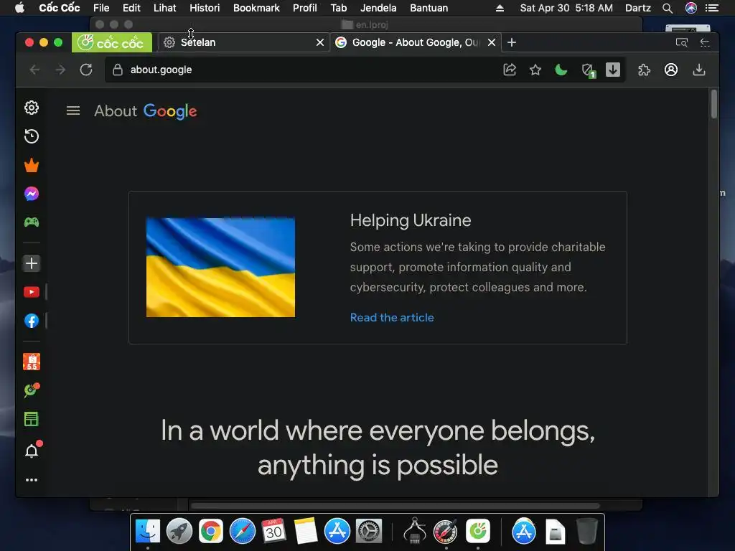Open the history icon in sidebar
This screenshot has width=735, height=551.
tap(32, 136)
